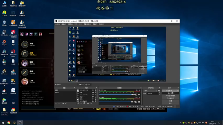
Task: Pop out the scenes dock panel
Action: pos(75,88)
